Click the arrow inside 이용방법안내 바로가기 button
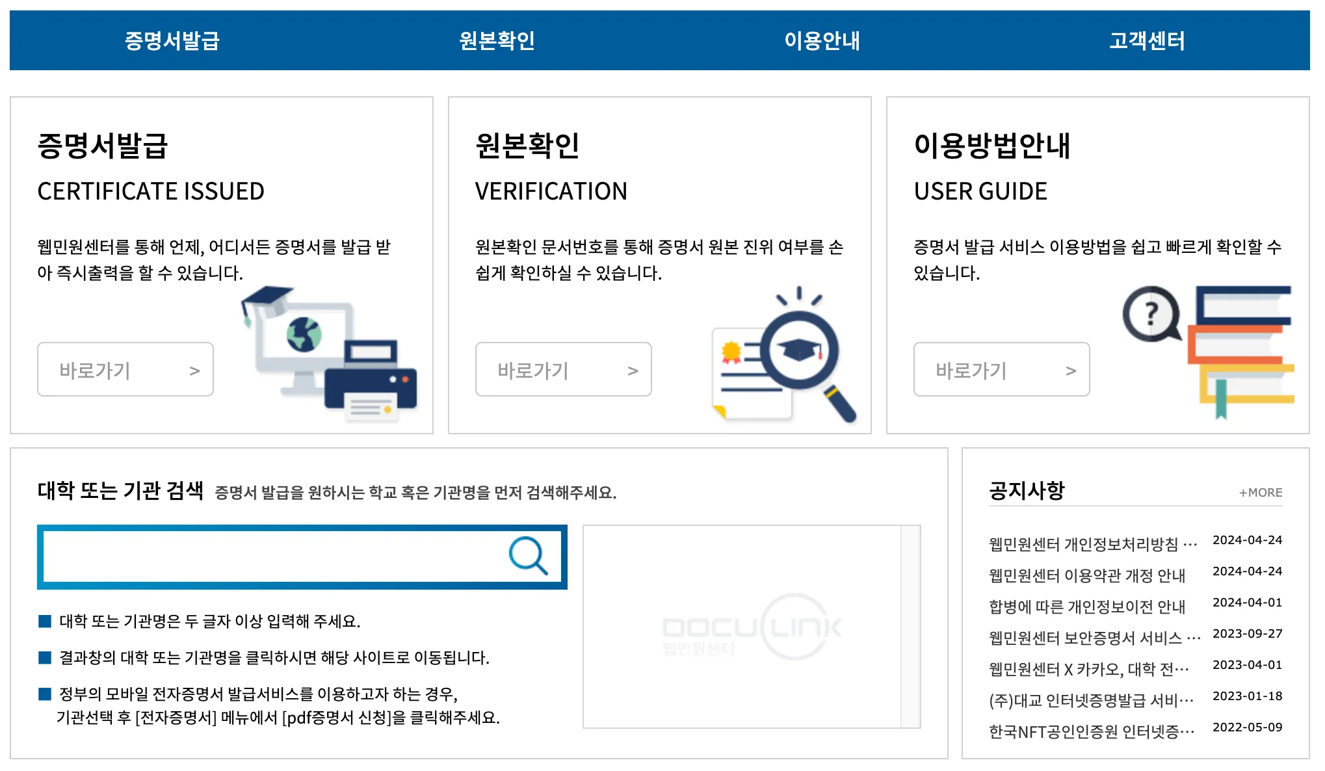 pos(1070,369)
